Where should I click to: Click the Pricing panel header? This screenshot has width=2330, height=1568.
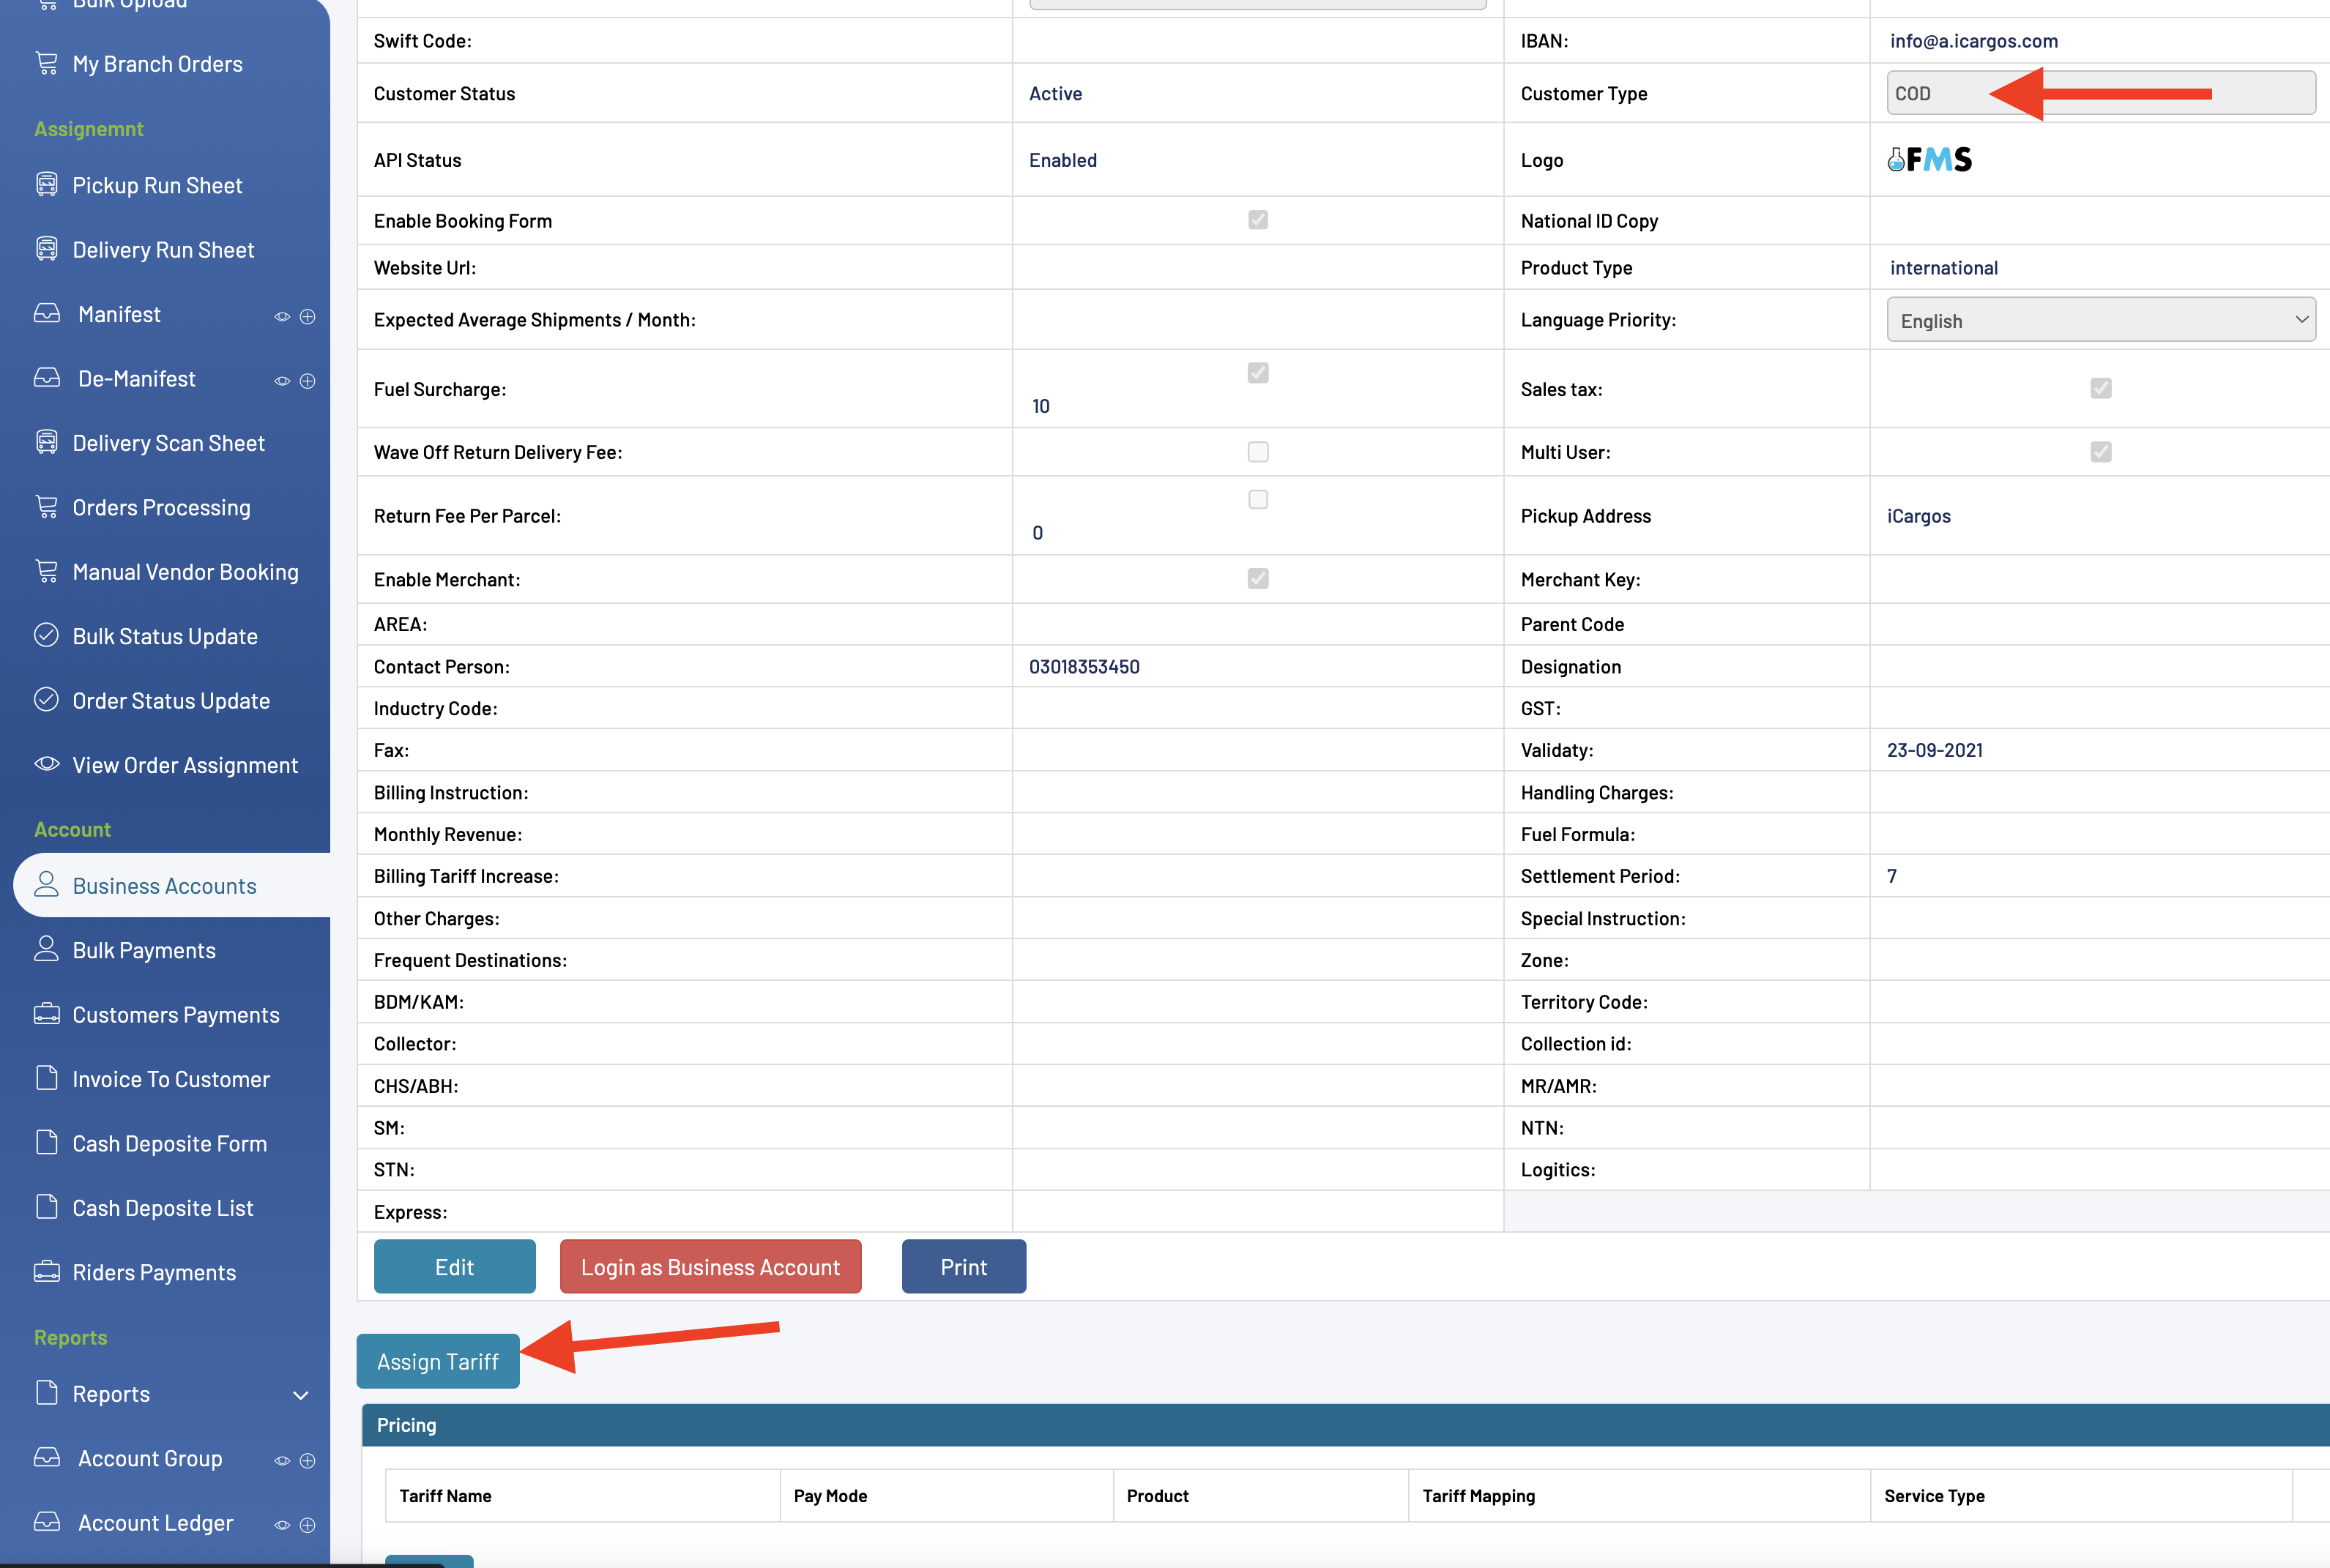(x=1346, y=1424)
